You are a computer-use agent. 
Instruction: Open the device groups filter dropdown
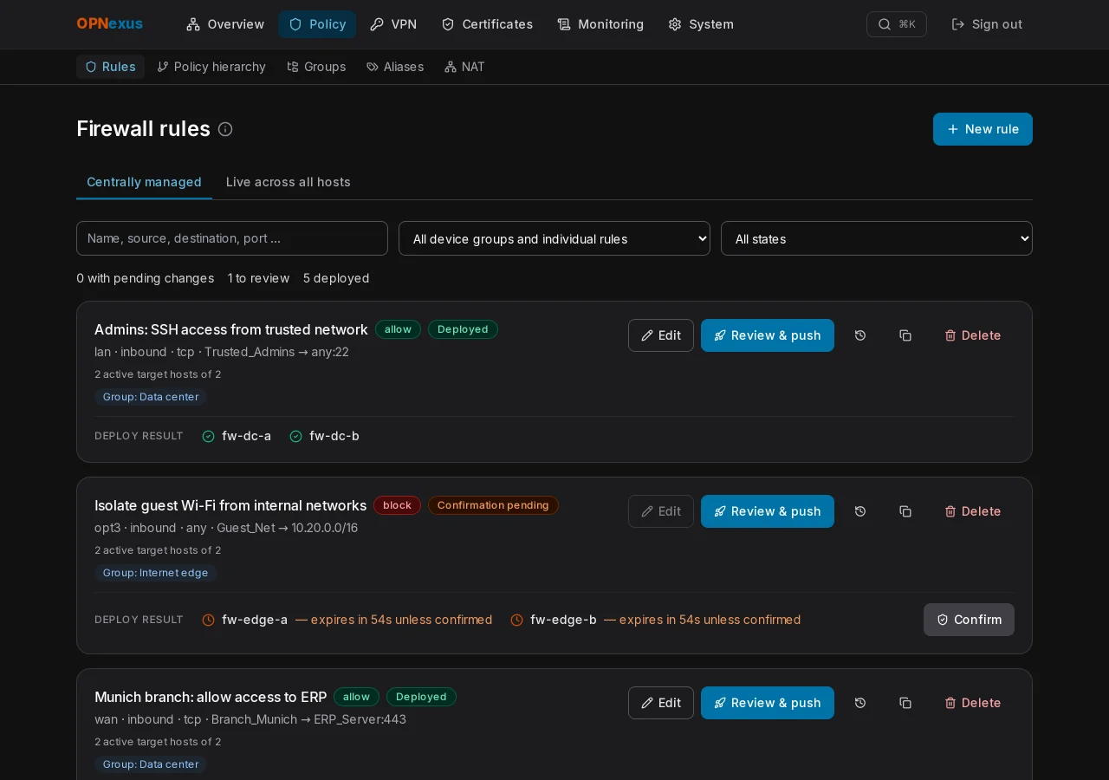coord(554,238)
